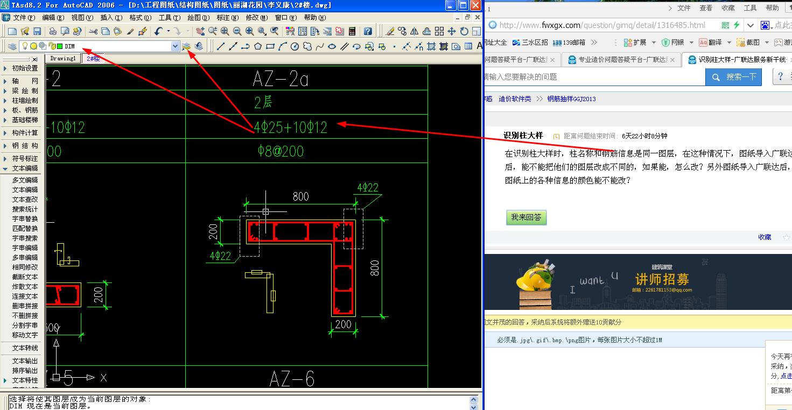Select the Line drawing tool
Image resolution: width=792 pixels, height=410 pixels.
(x=221, y=46)
